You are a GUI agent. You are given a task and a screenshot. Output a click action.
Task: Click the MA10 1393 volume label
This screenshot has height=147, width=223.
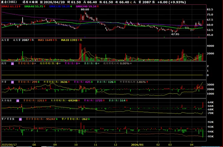pyautogui.click(x=71, y=40)
